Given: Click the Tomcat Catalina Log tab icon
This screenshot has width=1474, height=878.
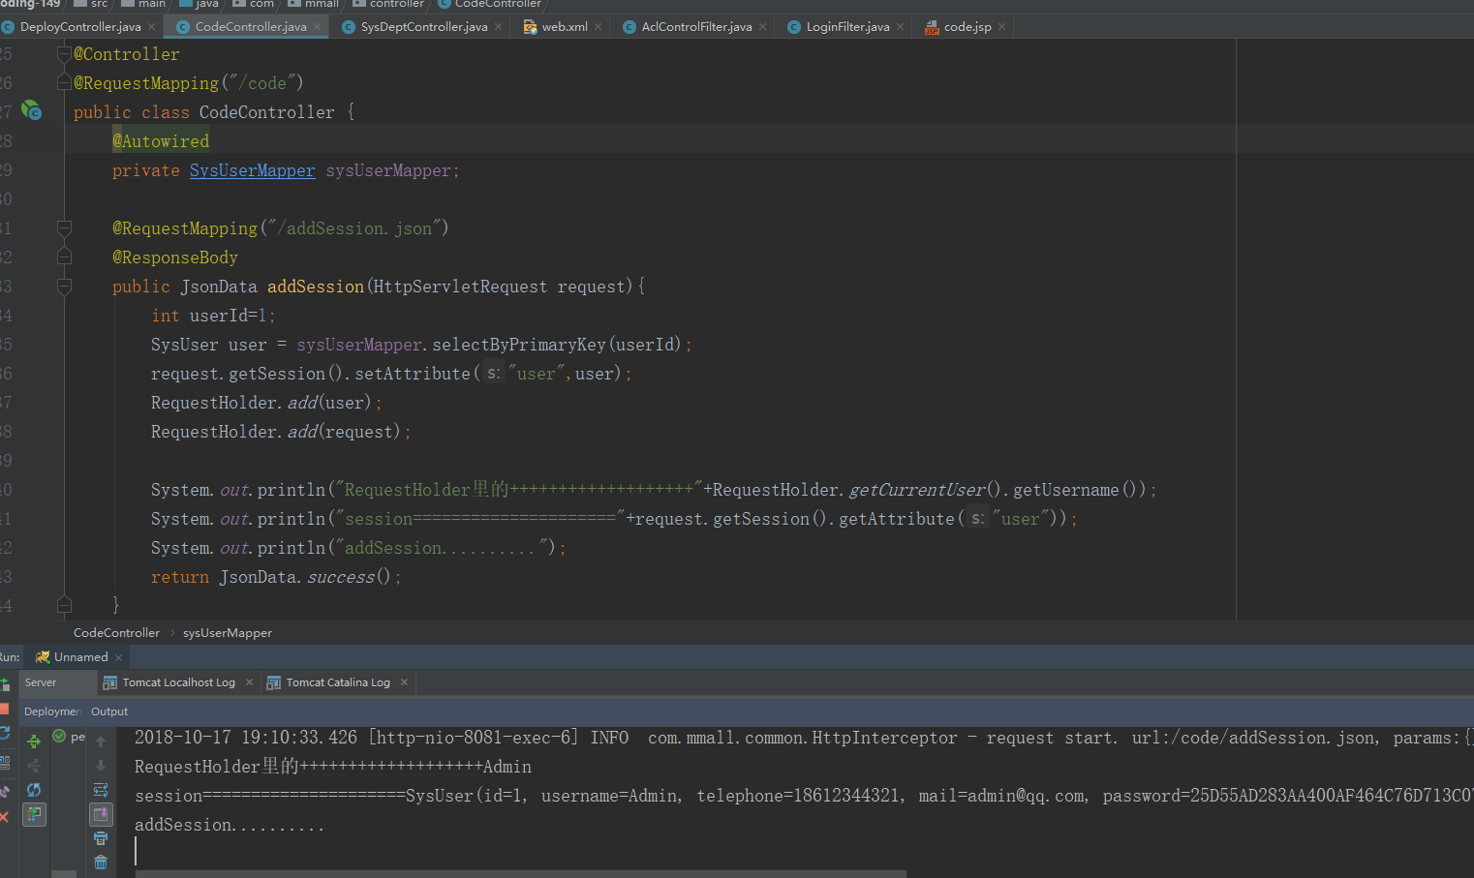Looking at the screenshot, I should point(274,682).
